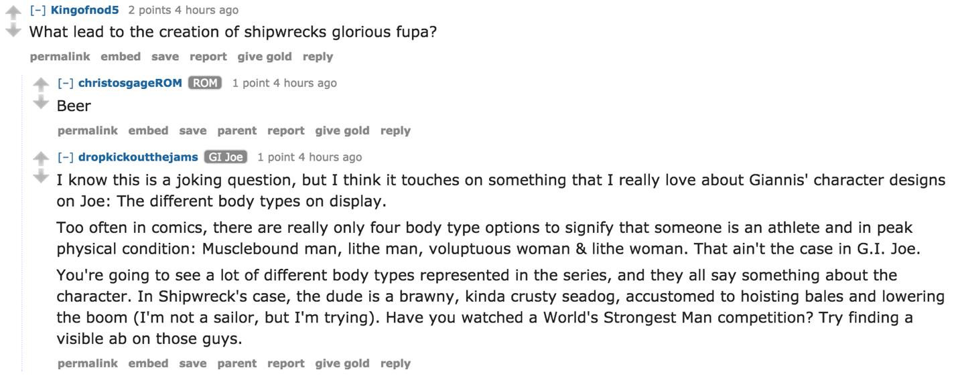958x380 pixels.
Task: Downvote Kingofnod5's comment
Action: pyautogui.click(x=13, y=31)
